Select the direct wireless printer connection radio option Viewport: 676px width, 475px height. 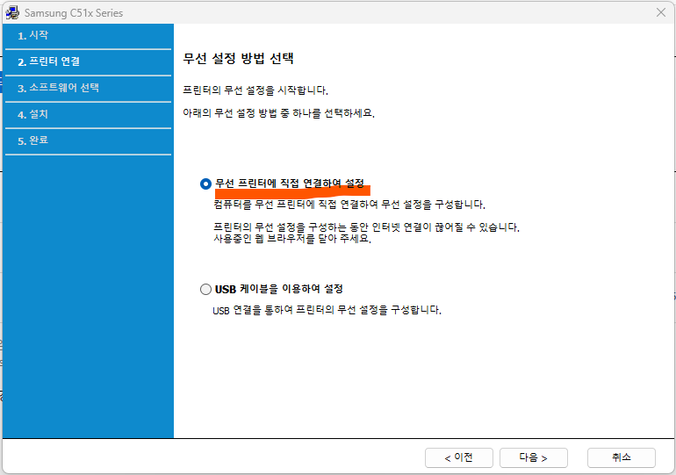(x=205, y=184)
